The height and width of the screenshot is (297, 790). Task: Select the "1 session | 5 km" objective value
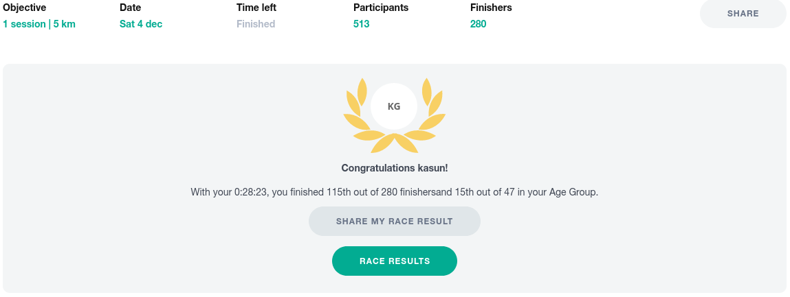[39, 24]
